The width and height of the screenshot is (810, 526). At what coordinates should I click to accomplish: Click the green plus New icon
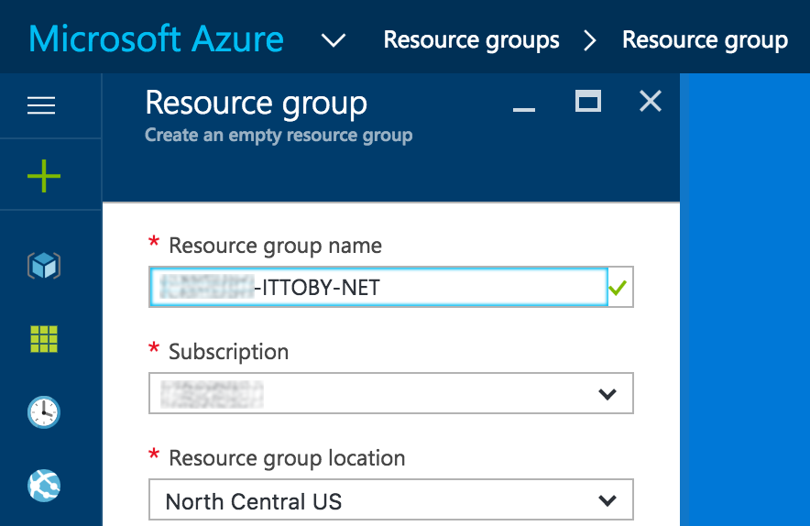point(43,175)
